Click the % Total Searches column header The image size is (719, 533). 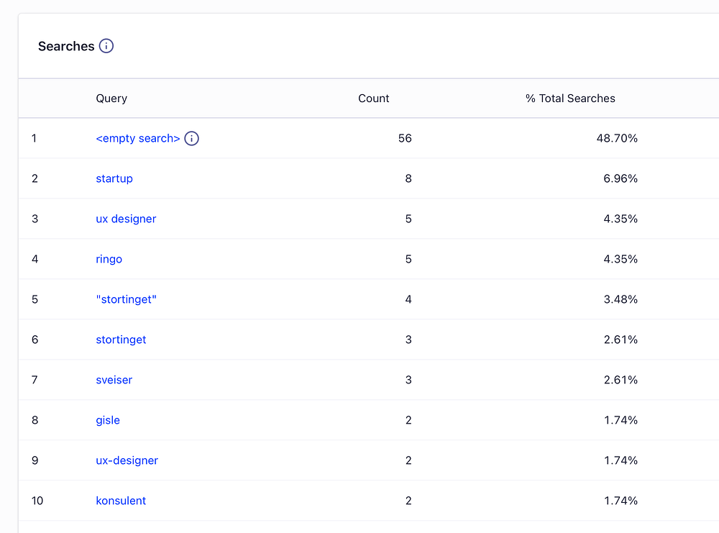pyautogui.click(x=570, y=99)
